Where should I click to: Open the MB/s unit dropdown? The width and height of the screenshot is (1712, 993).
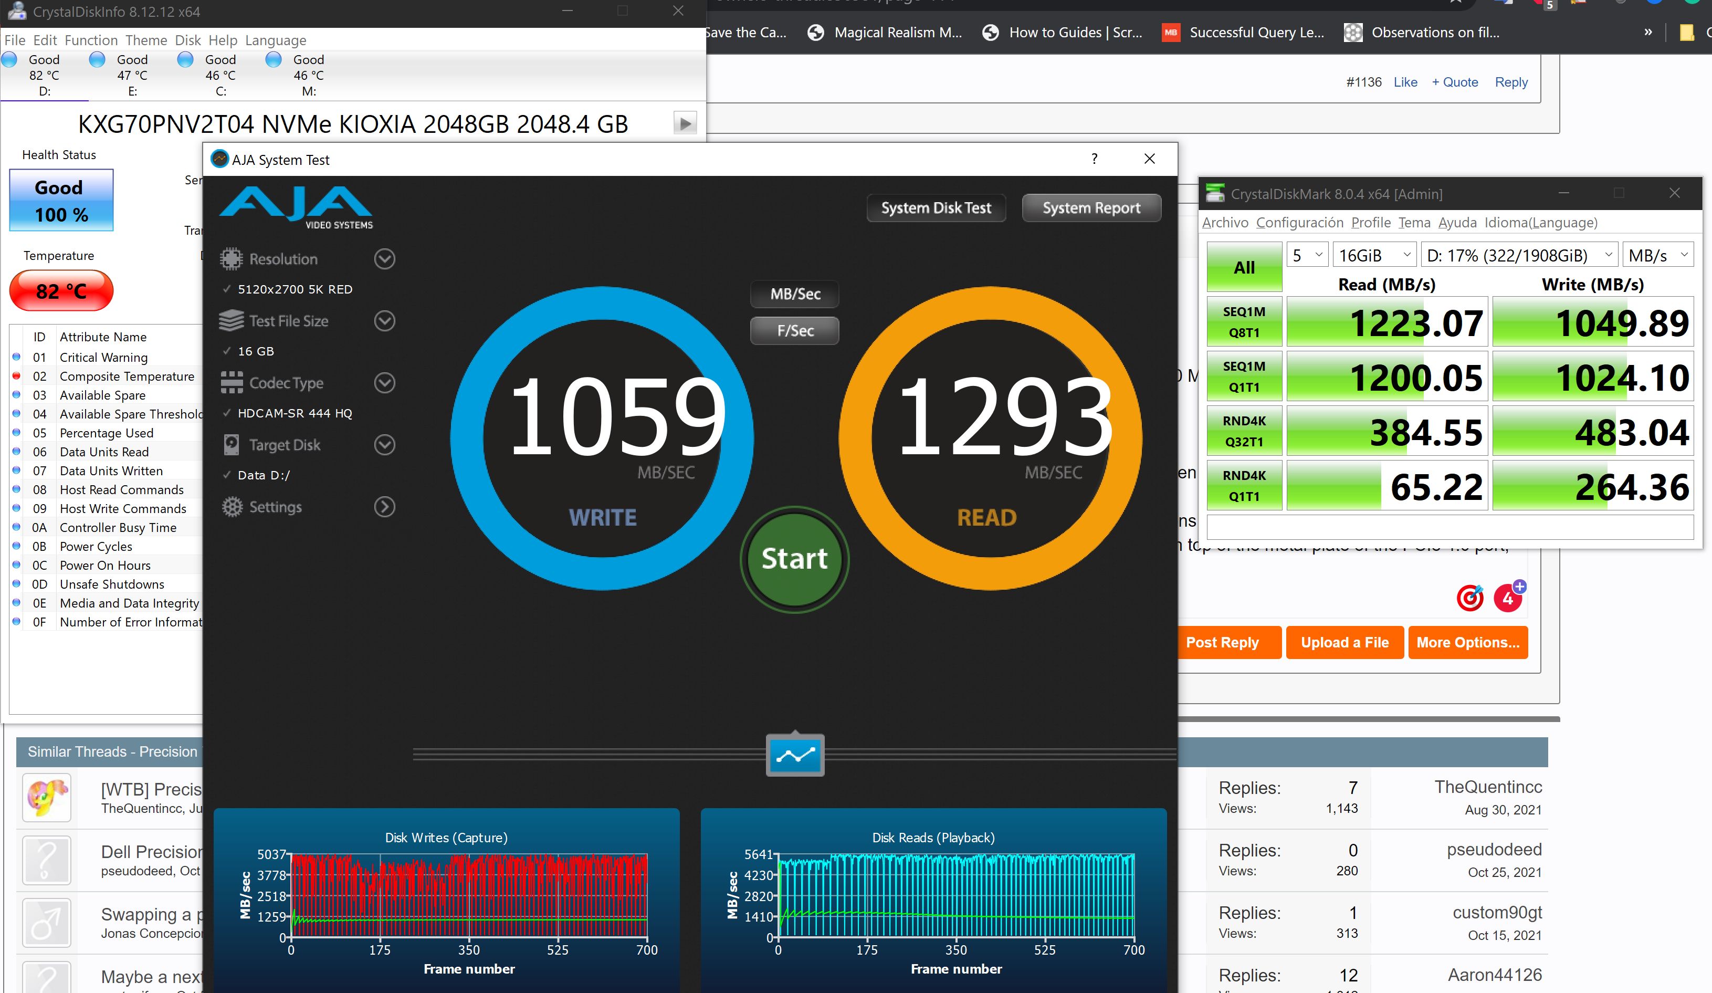click(1657, 256)
